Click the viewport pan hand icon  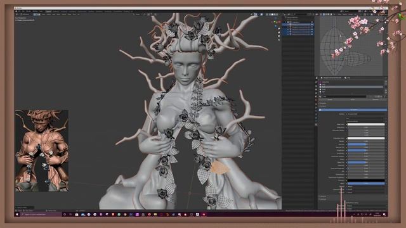pyautogui.click(x=279, y=32)
